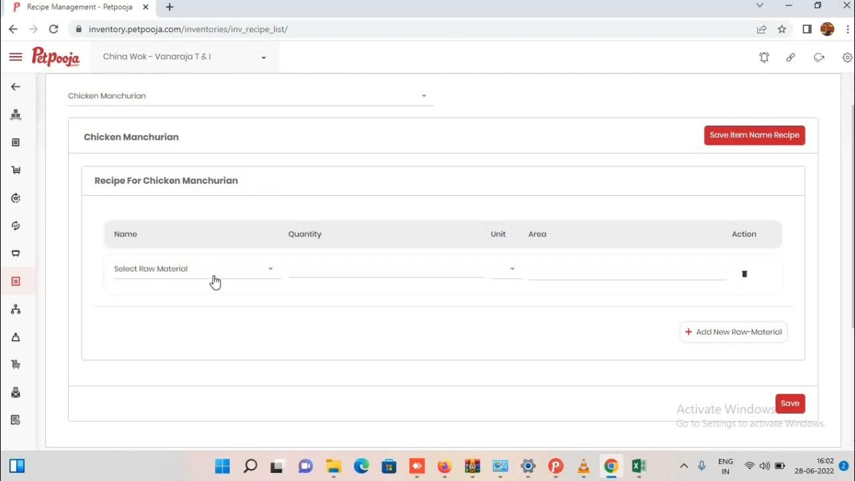Image resolution: width=855 pixels, height=481 pixels.
Task: Click the Petpooja logo
Action: (x=55, y=57)
